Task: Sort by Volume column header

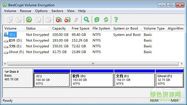Action: [x=13, y=28]
